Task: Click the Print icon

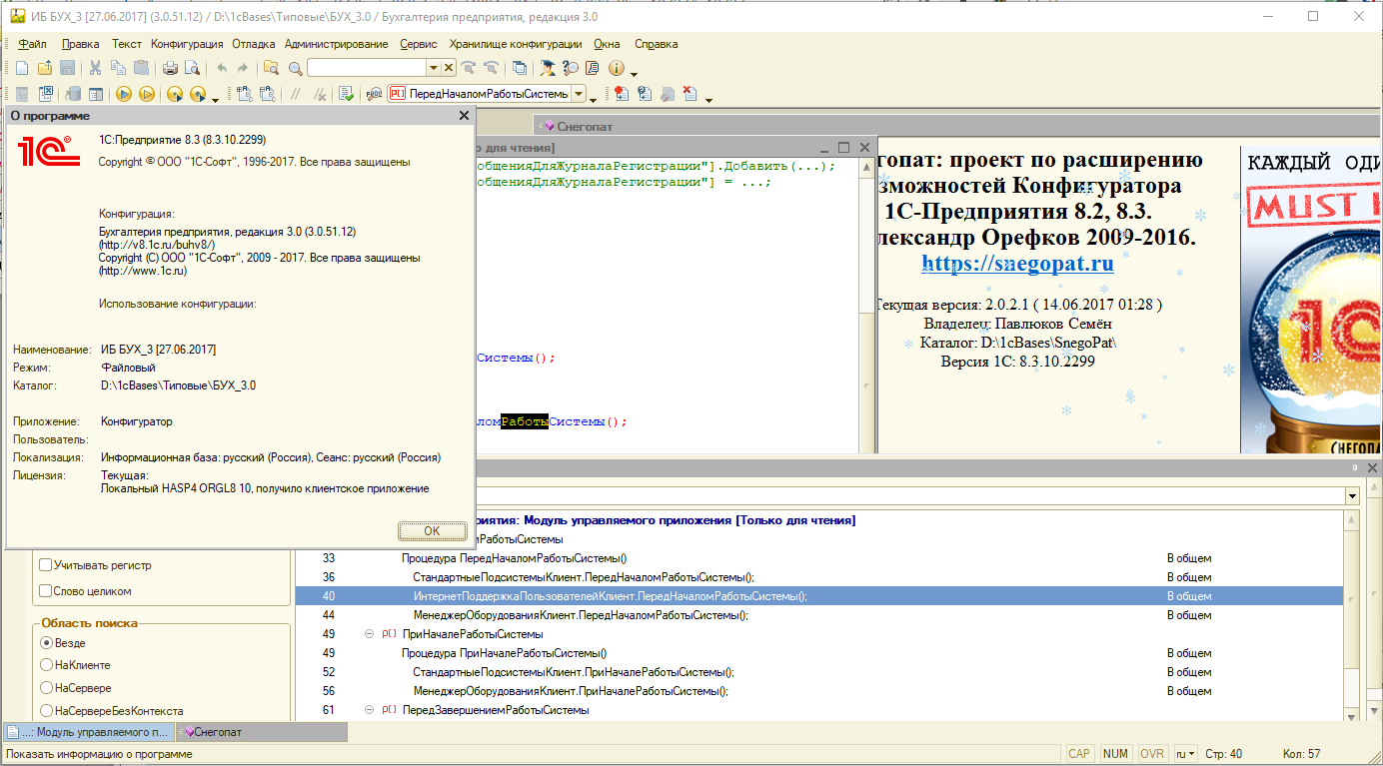Action: (170, 68)
